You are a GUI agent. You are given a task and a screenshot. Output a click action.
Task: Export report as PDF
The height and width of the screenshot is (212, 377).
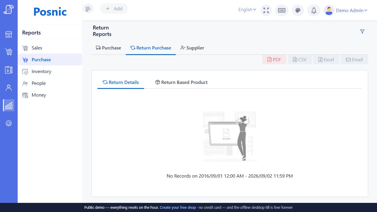(274, 59)
